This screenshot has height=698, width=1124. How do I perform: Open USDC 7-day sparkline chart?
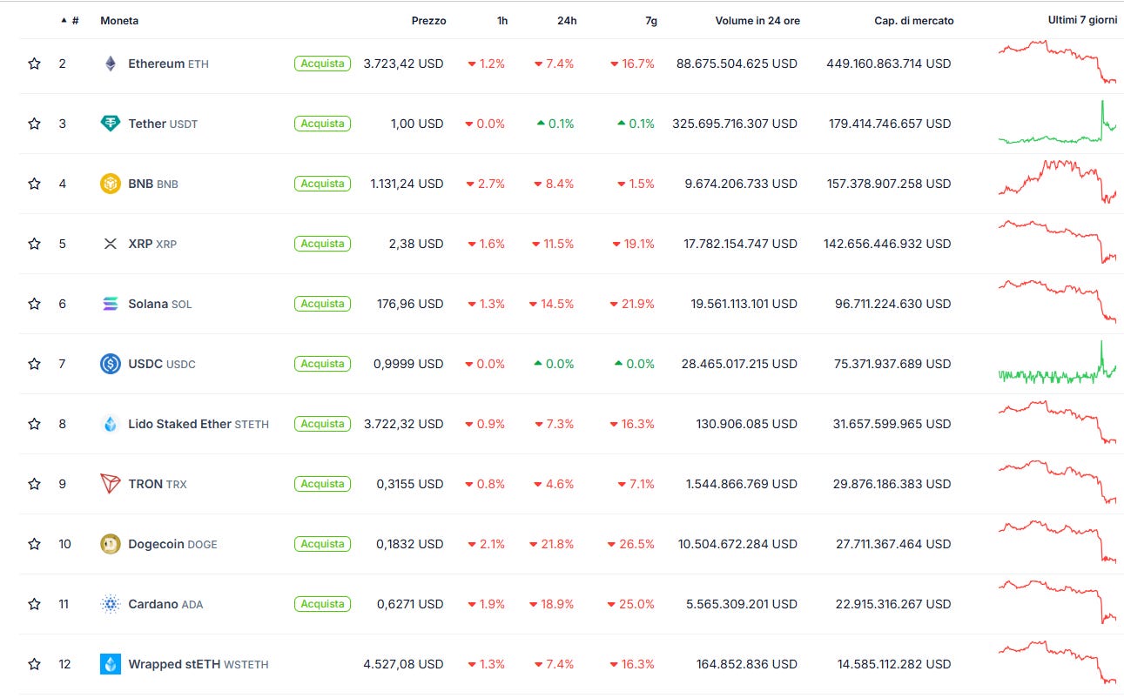point(1057,363)
